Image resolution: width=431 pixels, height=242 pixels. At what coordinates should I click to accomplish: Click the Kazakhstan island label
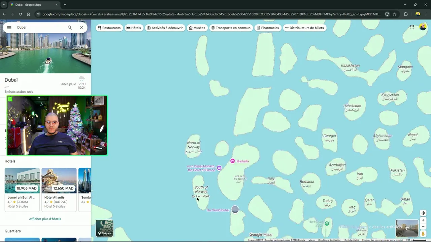pos(350,67)
